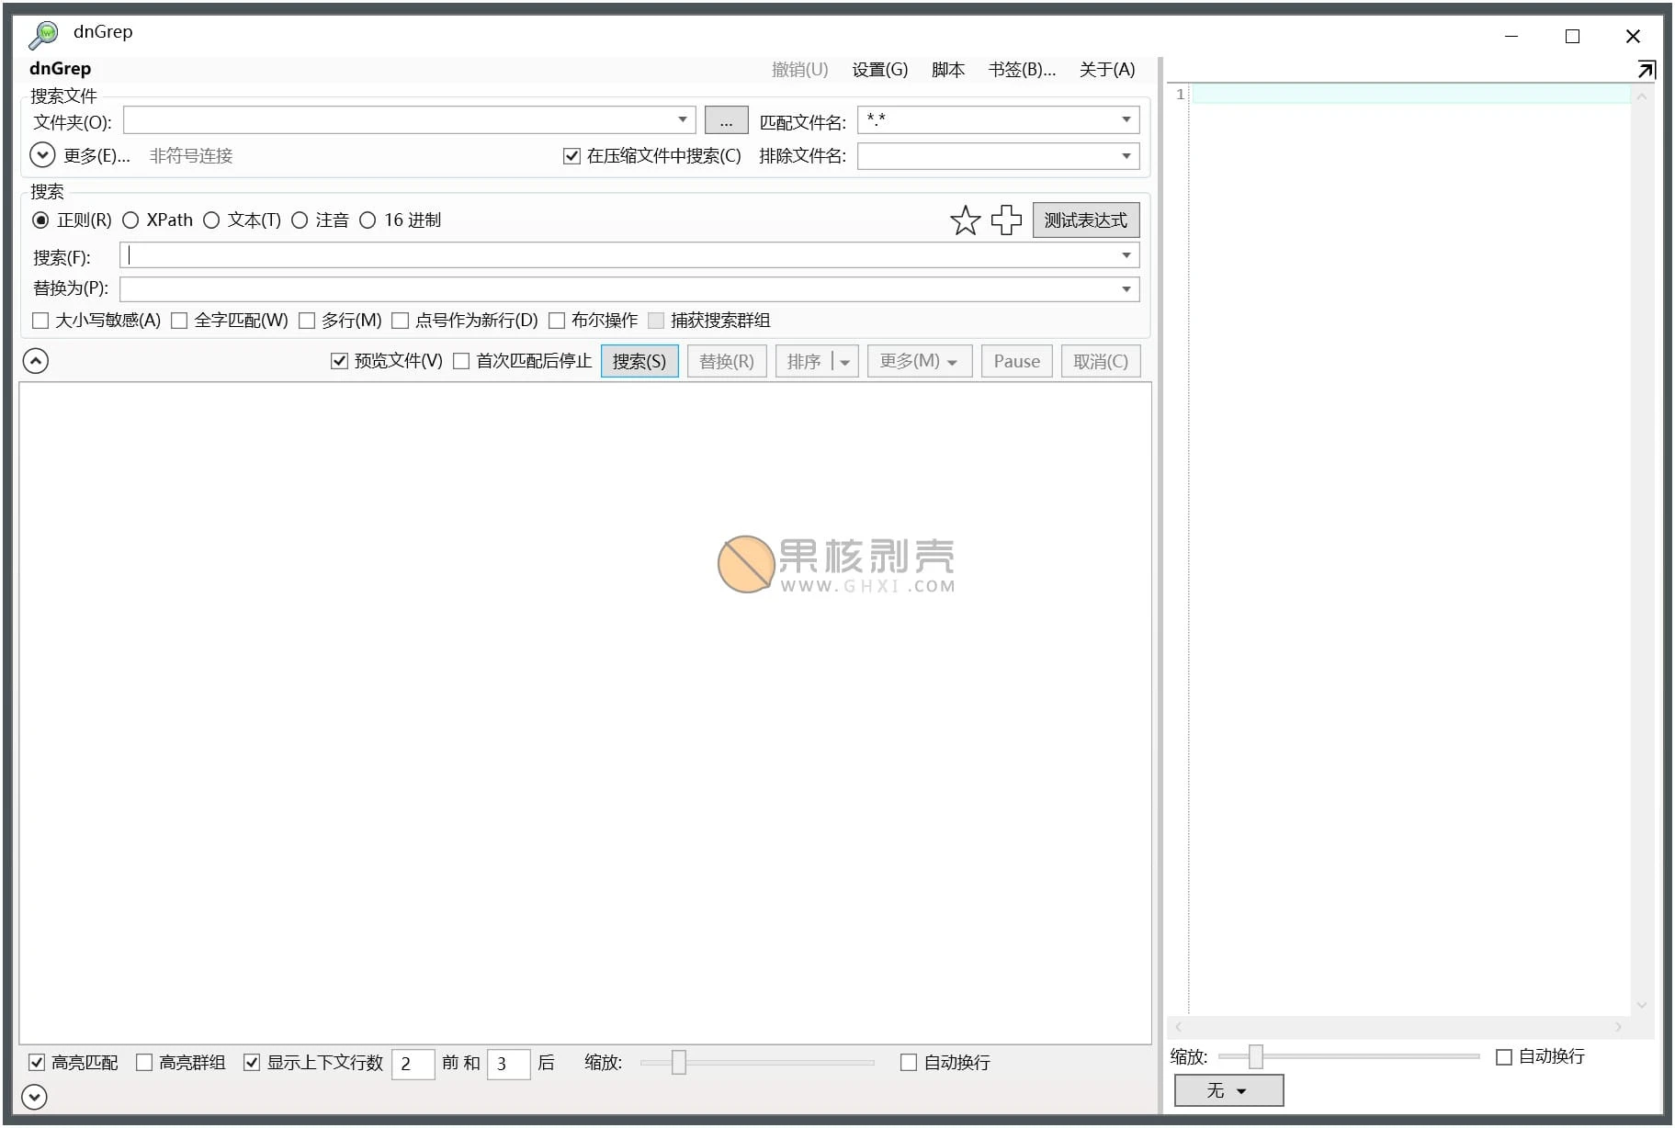Click the 测试表达式 button
1675x1128 pixels.
1086,220
